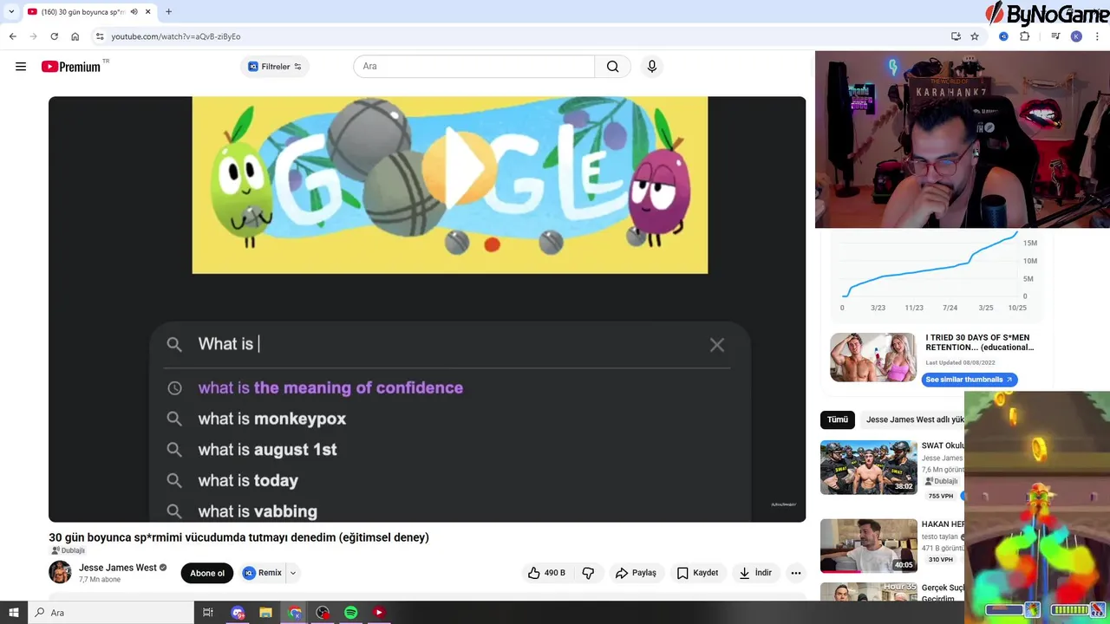
Task: Open the HAKAN video thumbnail 40:05
Action: (x=869, y=546)
